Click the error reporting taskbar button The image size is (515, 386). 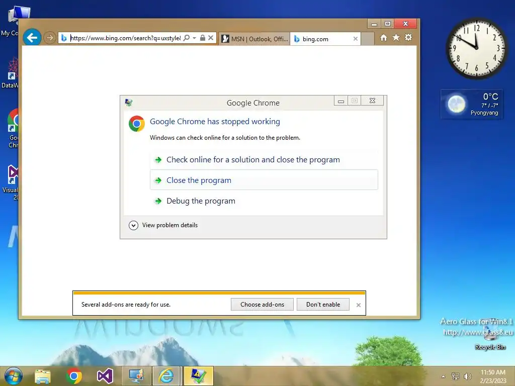click(x=198, y=376)
